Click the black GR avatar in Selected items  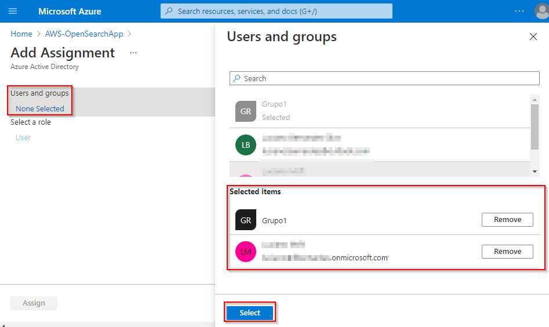pyautogui.click(x=246, y=220)
